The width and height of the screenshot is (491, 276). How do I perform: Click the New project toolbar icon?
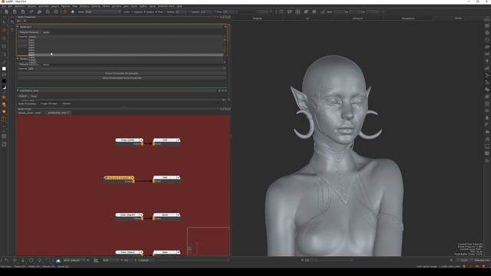click(6, 12)
